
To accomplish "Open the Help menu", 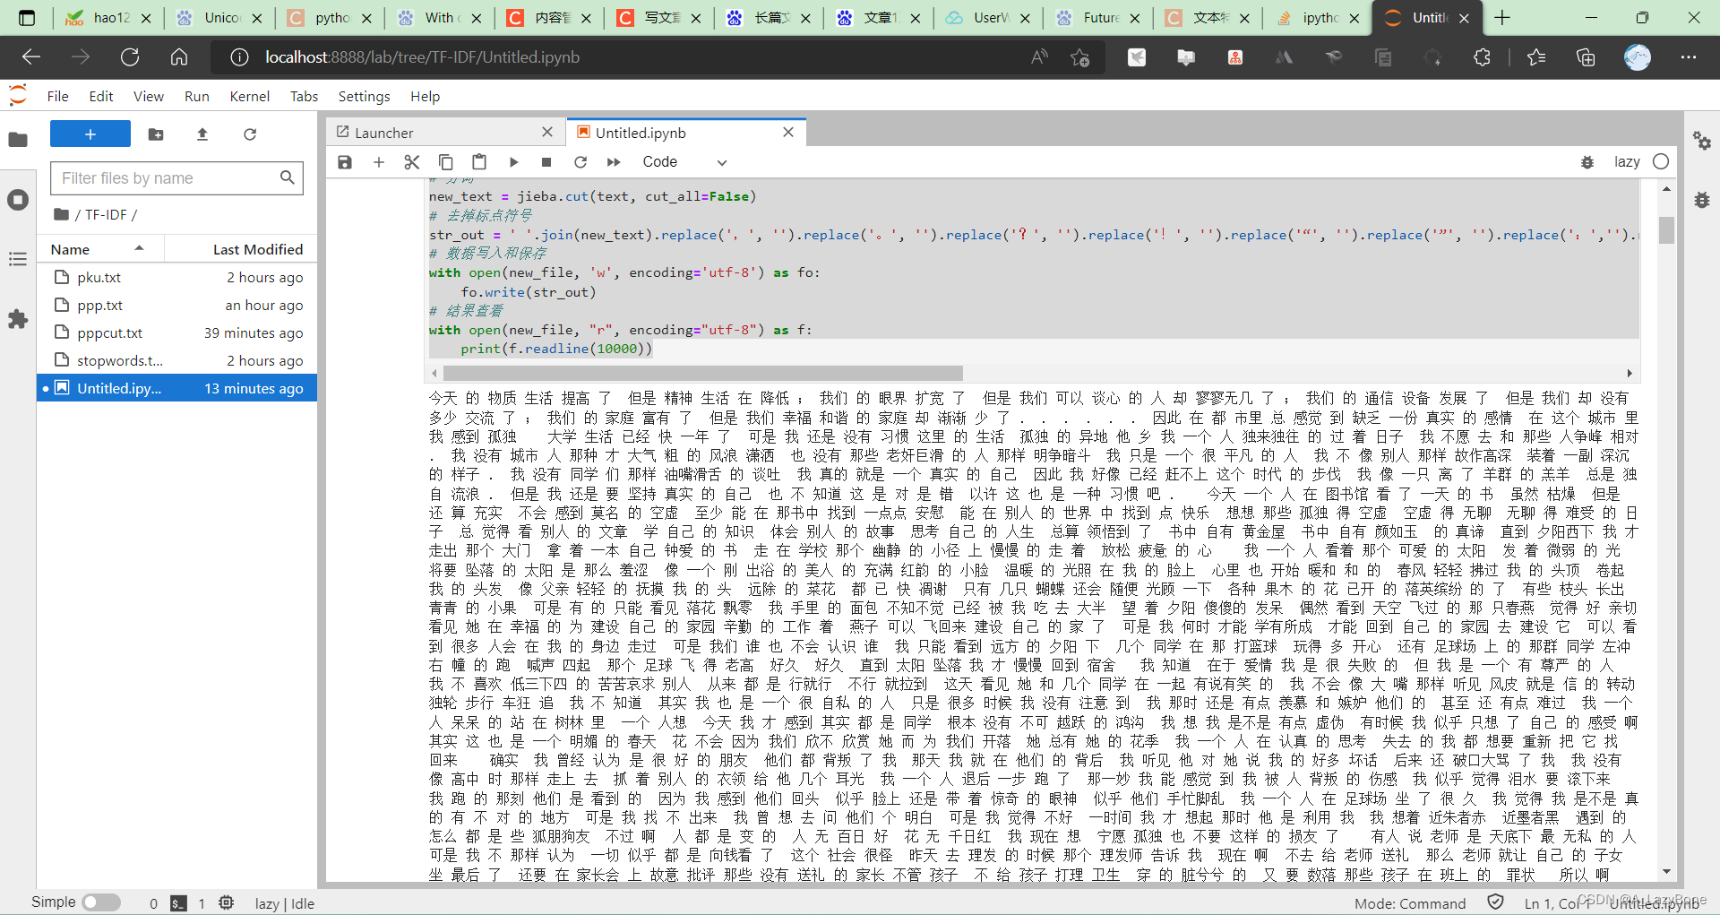I will 426,97.
